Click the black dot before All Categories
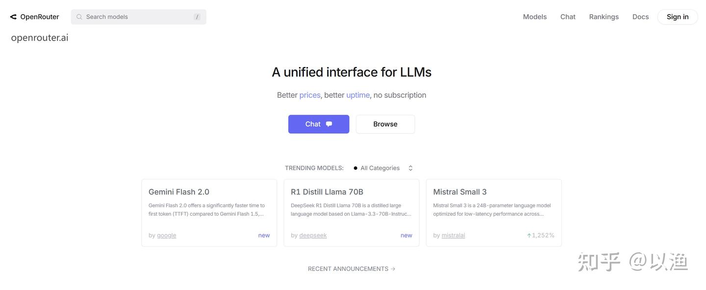This screenshot has width=706, height=290. (x=355, y=168)
